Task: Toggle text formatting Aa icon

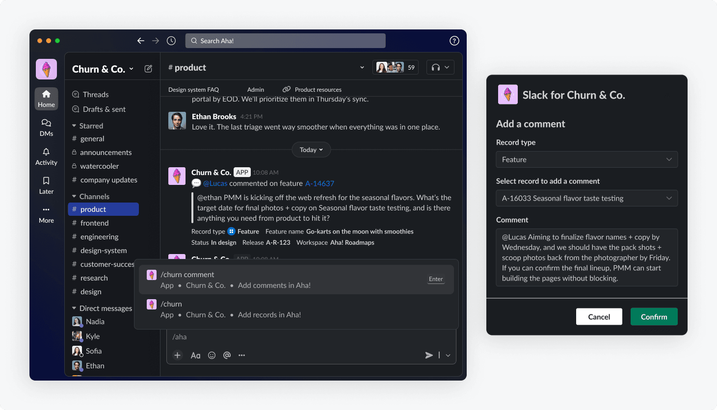Action: [195, 355]
